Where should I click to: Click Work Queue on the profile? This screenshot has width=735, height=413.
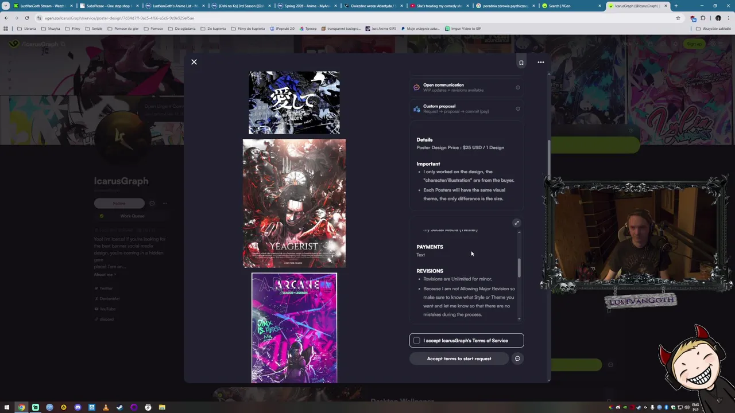tap(132, 216)
